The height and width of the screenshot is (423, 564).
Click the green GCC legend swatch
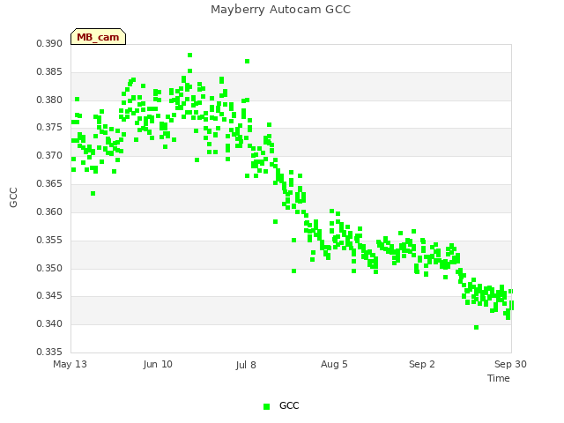pos(266,406)
